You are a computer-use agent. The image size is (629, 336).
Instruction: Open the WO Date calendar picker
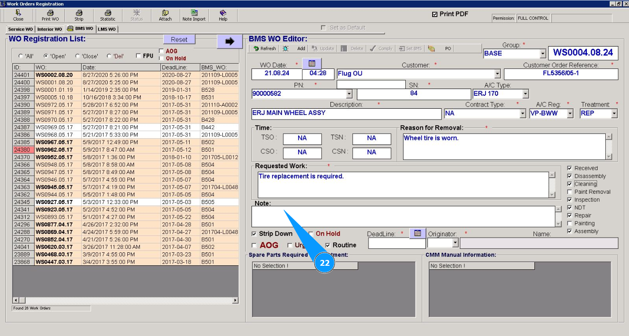[x=312, y=63]
